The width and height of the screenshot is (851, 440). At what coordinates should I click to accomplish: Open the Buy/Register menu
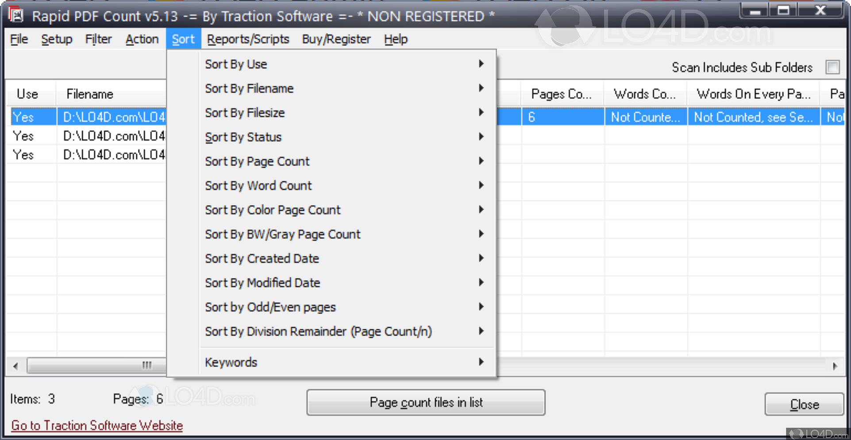tap(336, 39)
